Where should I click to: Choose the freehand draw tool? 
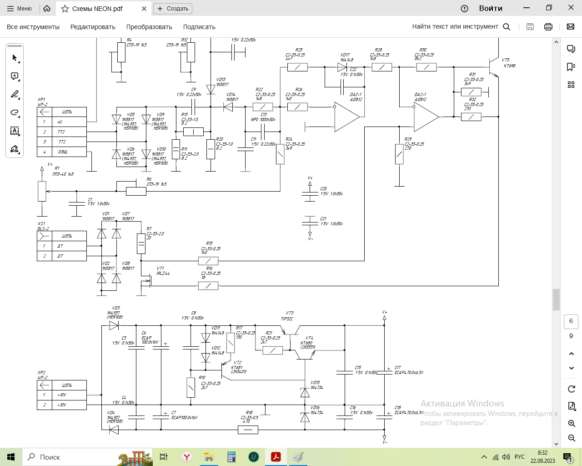15,113
